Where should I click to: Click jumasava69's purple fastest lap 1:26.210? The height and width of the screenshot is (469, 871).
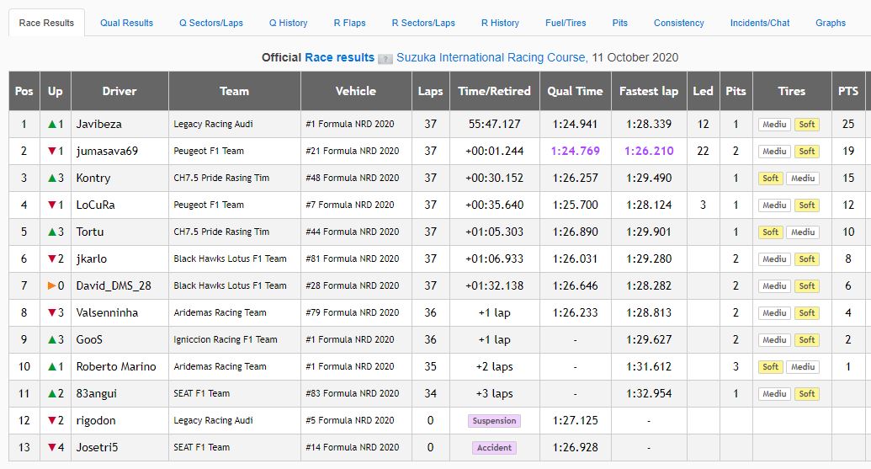tap(649, 152)
